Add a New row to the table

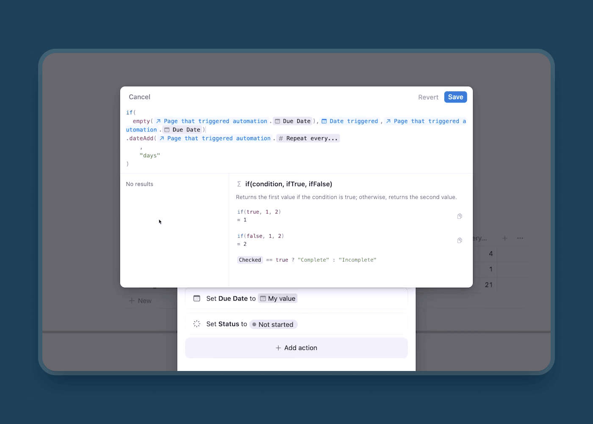pyautogui.click(x=140, y=301)
